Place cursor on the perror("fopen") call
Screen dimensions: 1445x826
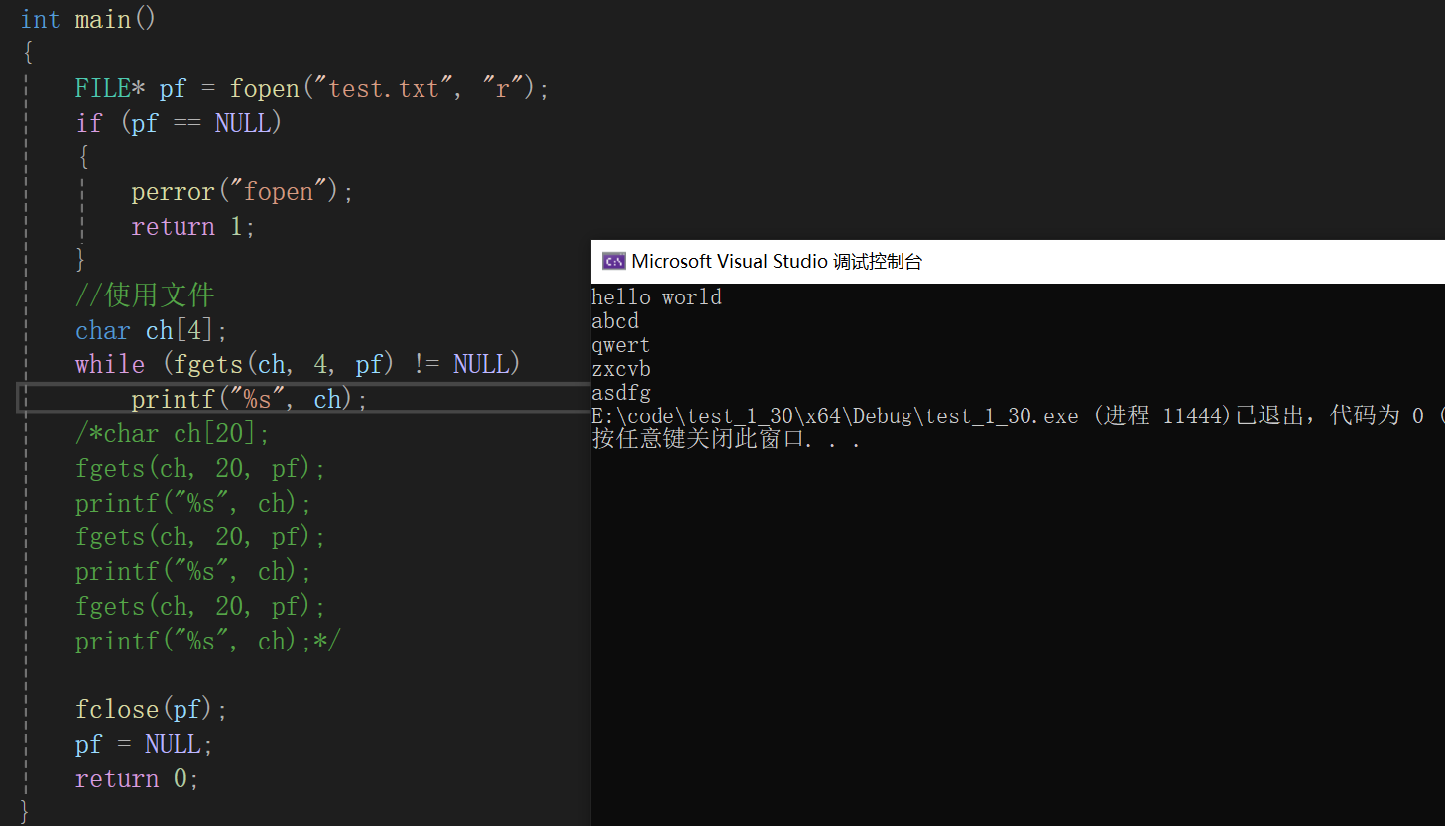[x=241, y=192]
